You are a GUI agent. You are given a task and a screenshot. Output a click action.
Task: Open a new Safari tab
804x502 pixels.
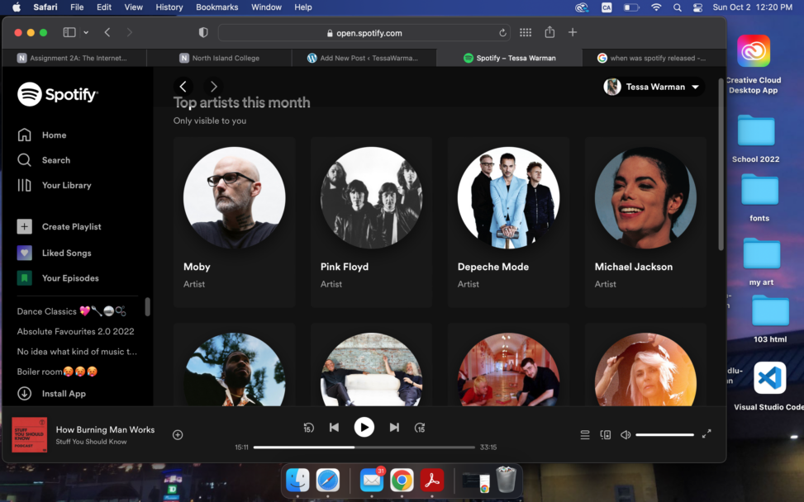click(573, 32)
